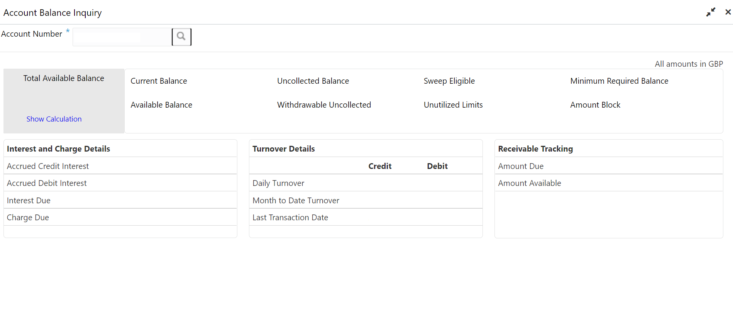This screenshot has width=733, height=319.
Task: Click the Sweep Eligible label
Action: click(449, 81)
